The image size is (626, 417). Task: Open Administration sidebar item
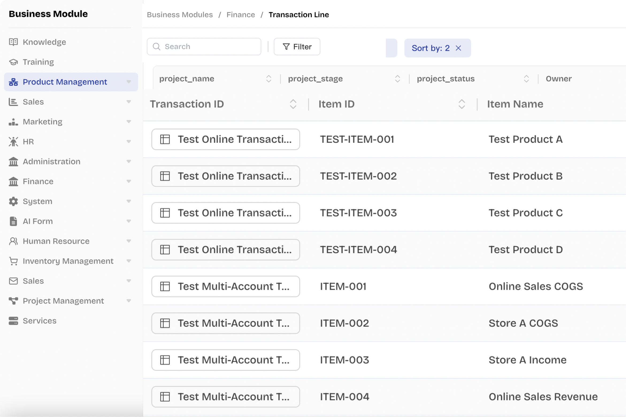(x=52, y=161)
